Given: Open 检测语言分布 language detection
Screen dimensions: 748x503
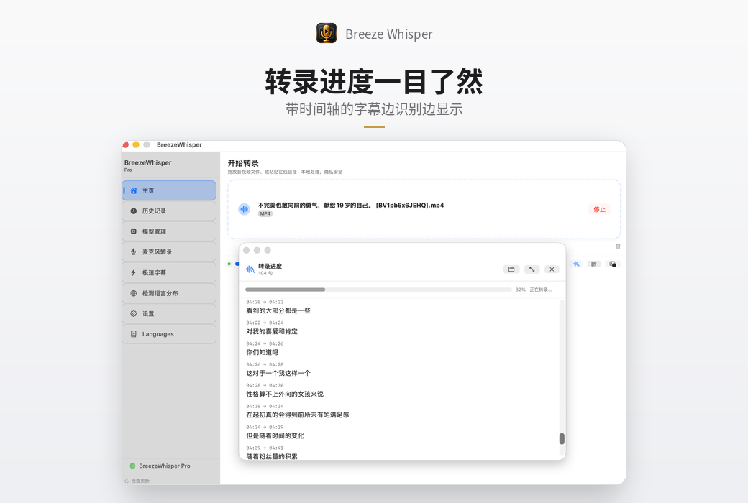Looking at the screenshot, I should tap(169, 293).
